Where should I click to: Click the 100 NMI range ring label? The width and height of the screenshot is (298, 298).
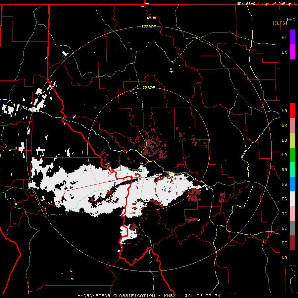point(149,26)
